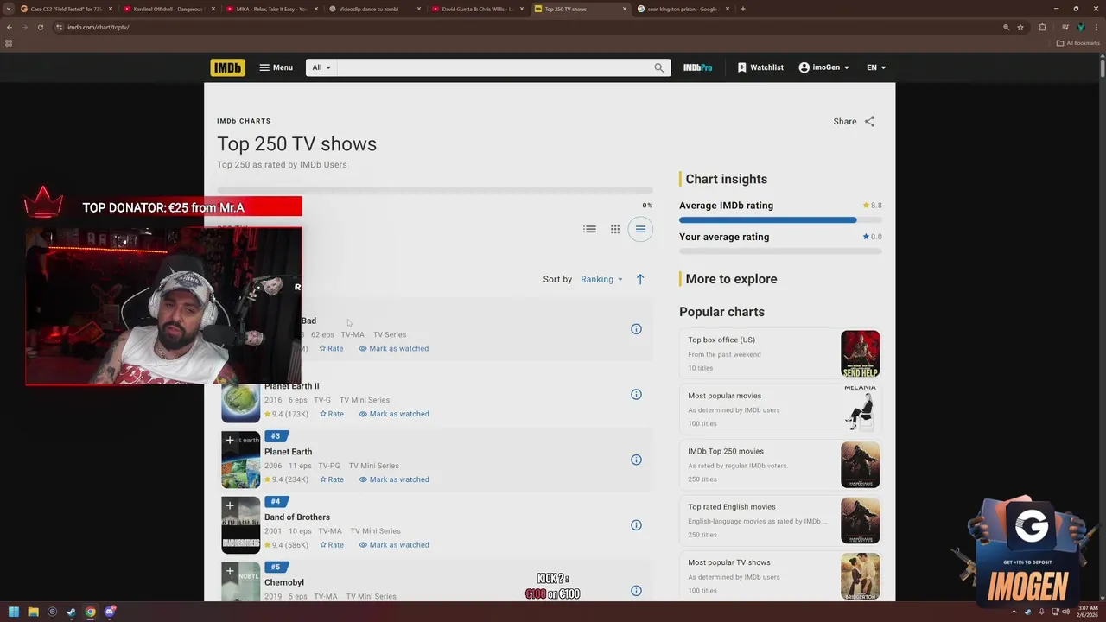The width and height of the screenshot is (1106, 622).
Task: Open Steam from the taskbar
Action: tap(71, 612)
